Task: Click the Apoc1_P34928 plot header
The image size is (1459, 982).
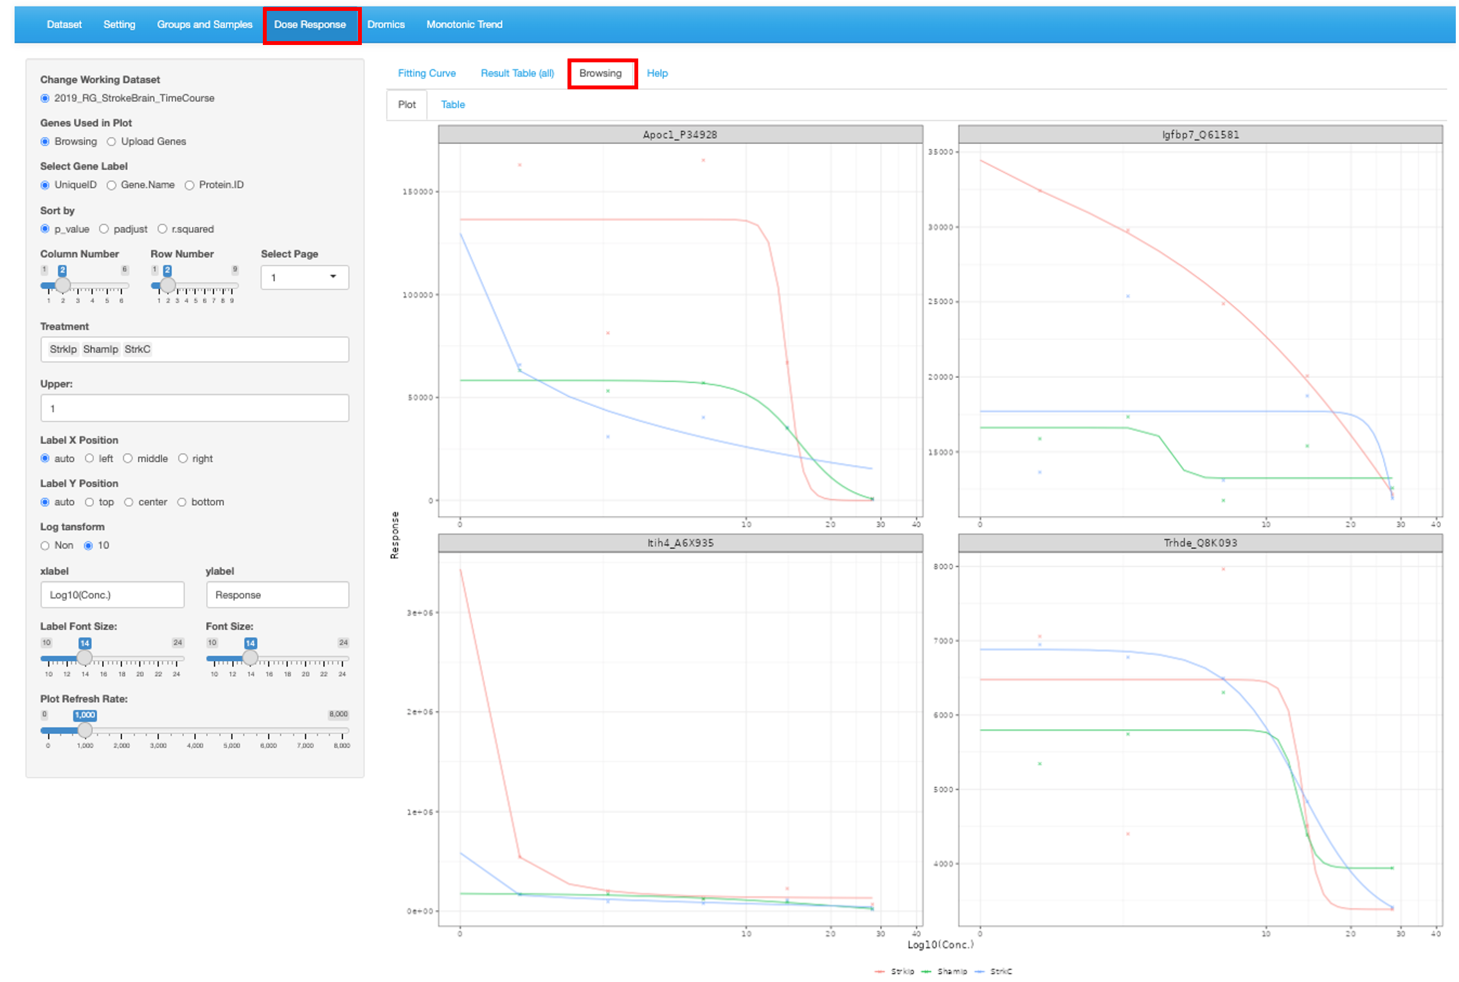Action: tap(680, 134)
